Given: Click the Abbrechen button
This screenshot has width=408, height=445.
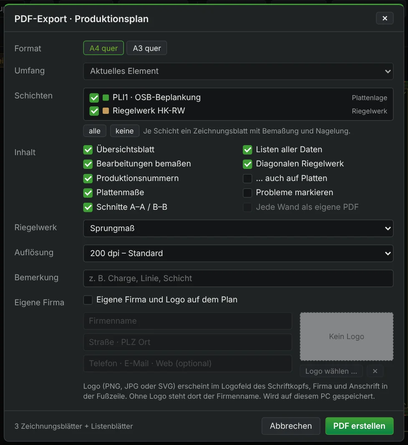Looking at the screenshot, I should (291, 426).
